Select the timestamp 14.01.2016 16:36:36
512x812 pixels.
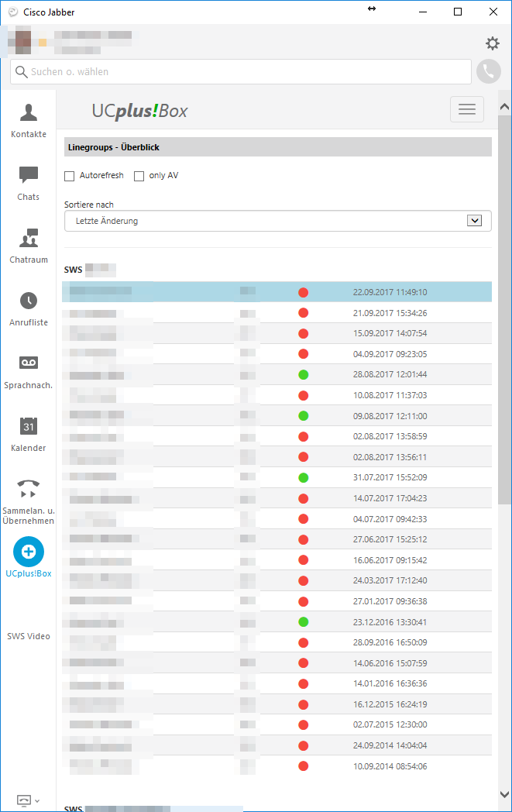(390, 683)
